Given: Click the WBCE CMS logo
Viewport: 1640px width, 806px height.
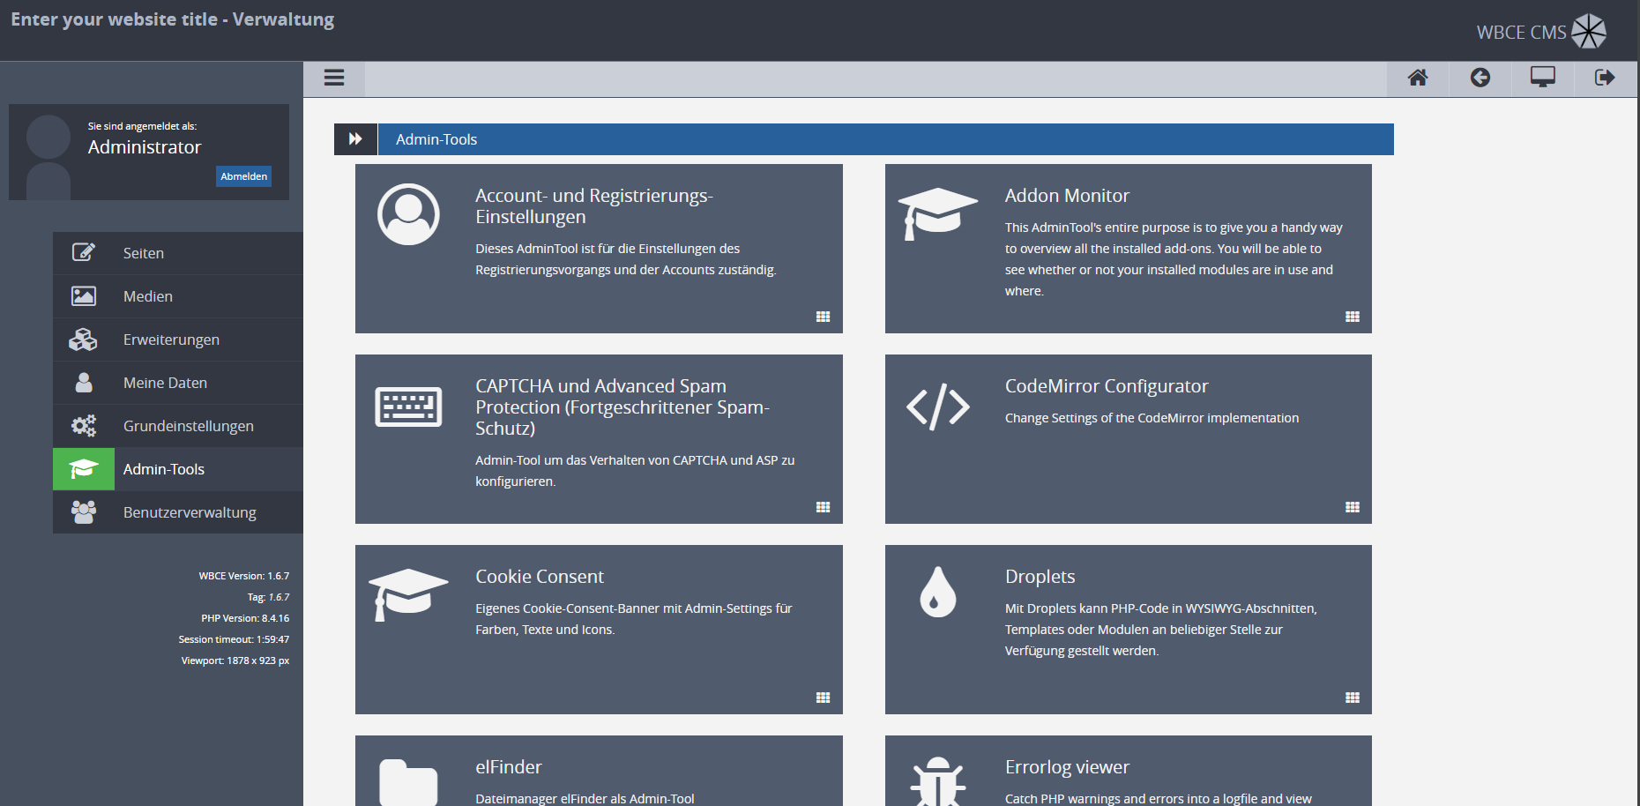Looking at the screenshot, I should 1541,32.
